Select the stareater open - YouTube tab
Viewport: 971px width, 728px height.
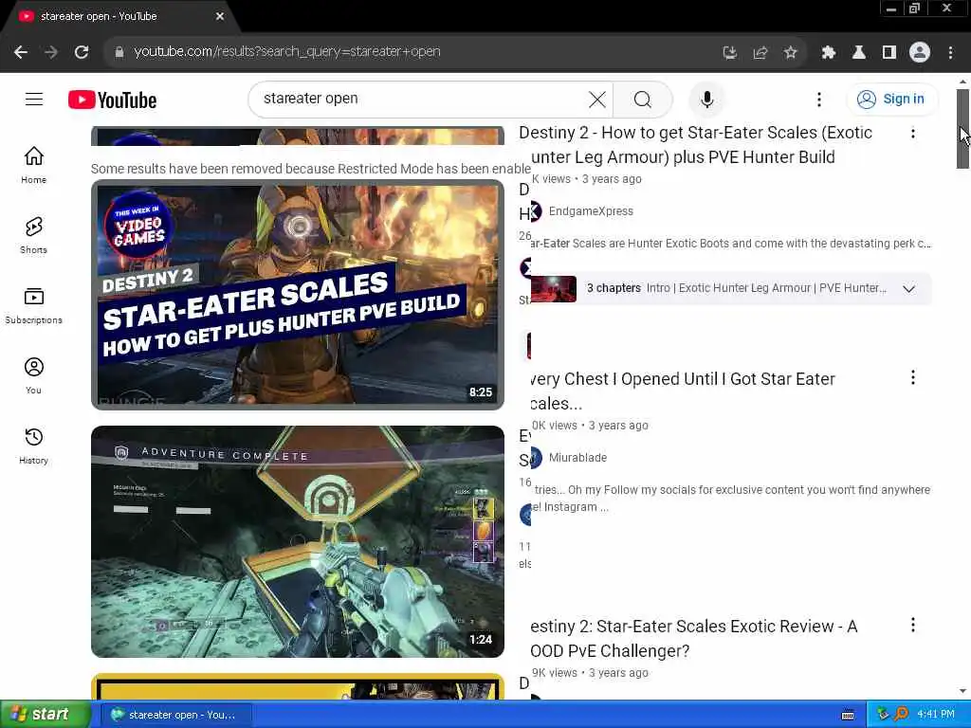point(121,17)
